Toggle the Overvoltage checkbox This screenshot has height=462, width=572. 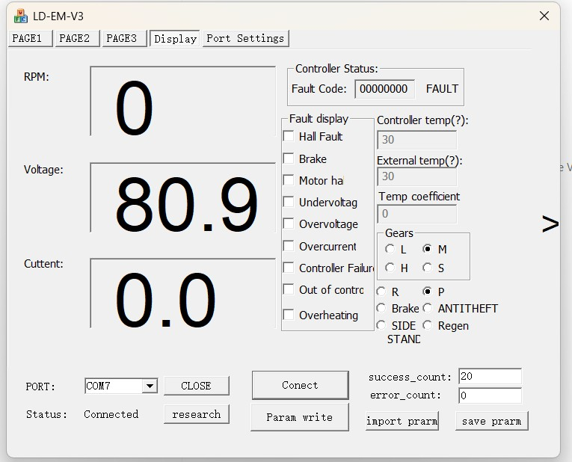point(289,224)
